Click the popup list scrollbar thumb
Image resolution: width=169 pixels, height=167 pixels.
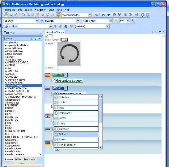[x=101, y=110]
